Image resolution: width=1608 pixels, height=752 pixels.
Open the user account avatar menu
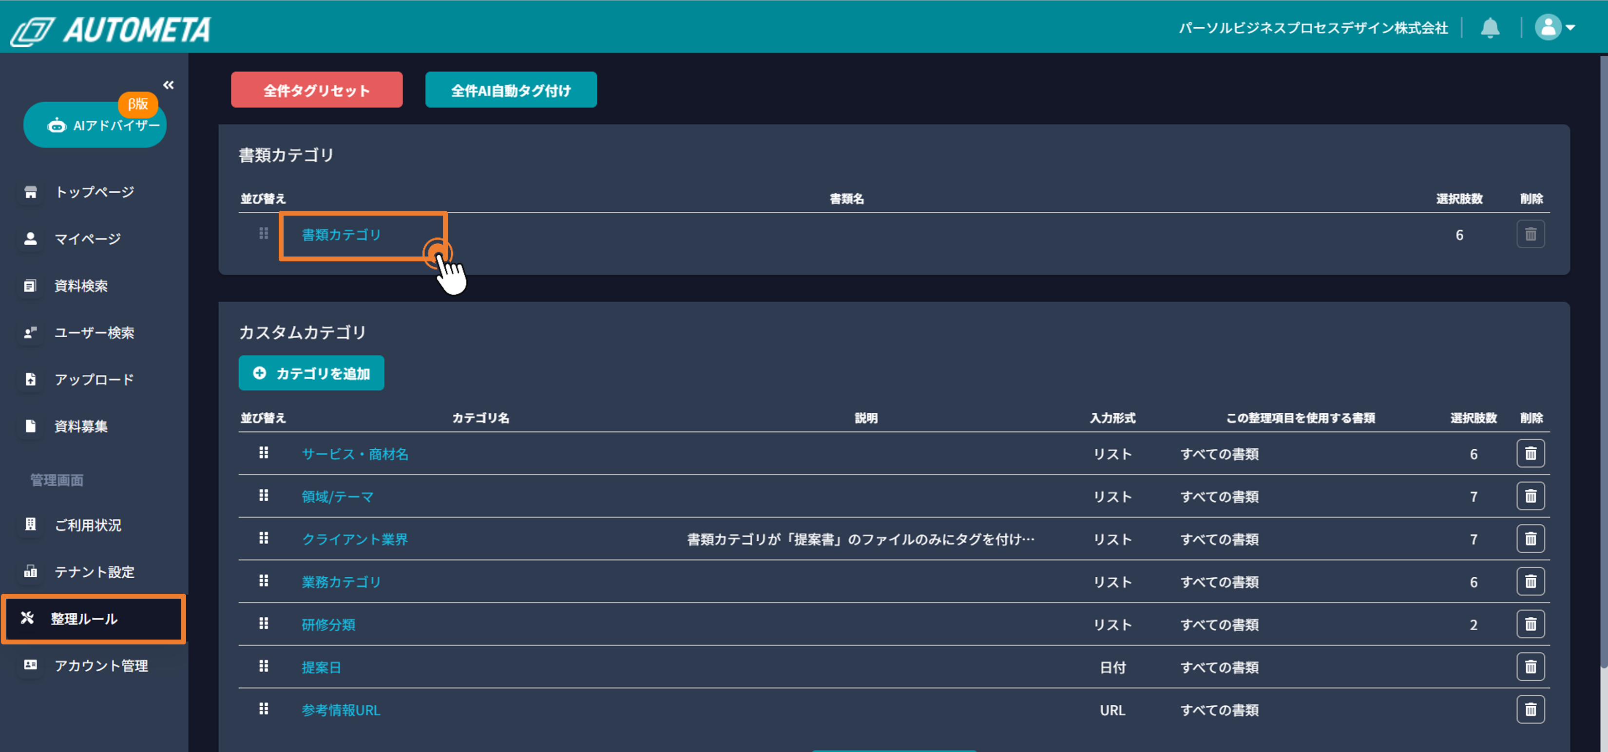[1555, 27]
